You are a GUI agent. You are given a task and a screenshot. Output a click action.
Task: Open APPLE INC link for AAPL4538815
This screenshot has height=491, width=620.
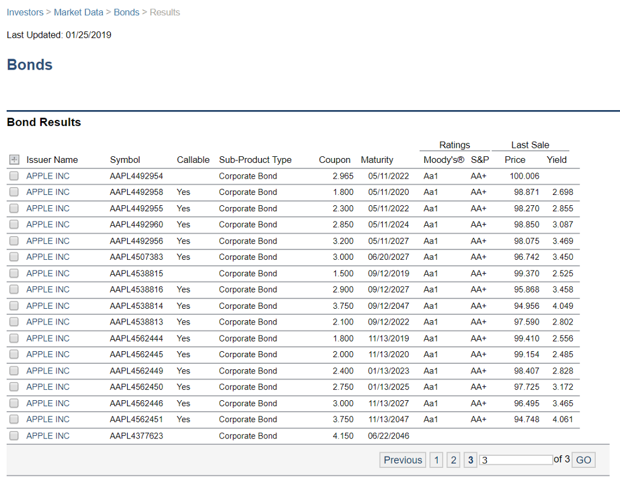pyautogui.click(x=48, y=273)
